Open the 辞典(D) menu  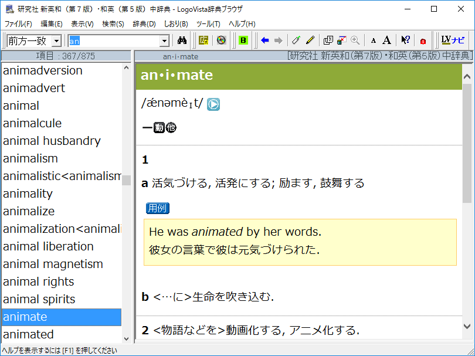[144, 24]
